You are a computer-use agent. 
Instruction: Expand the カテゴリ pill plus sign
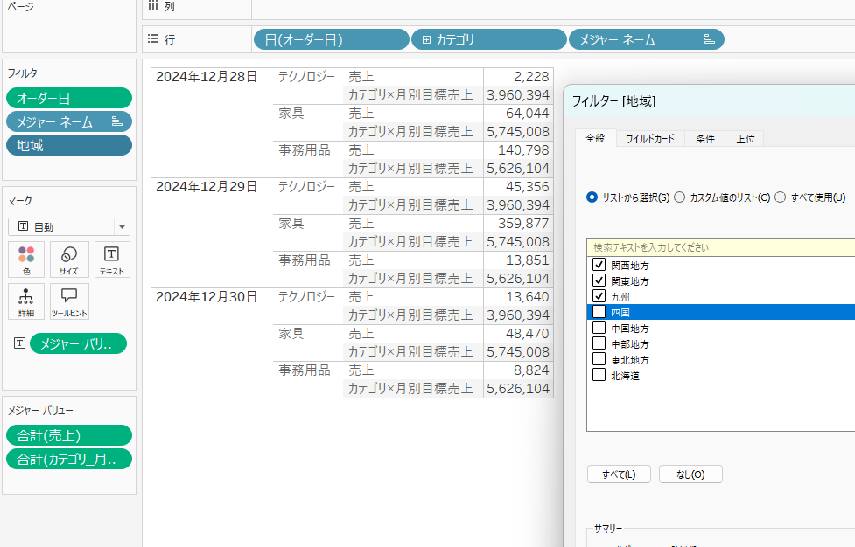(x=426, y=40)
